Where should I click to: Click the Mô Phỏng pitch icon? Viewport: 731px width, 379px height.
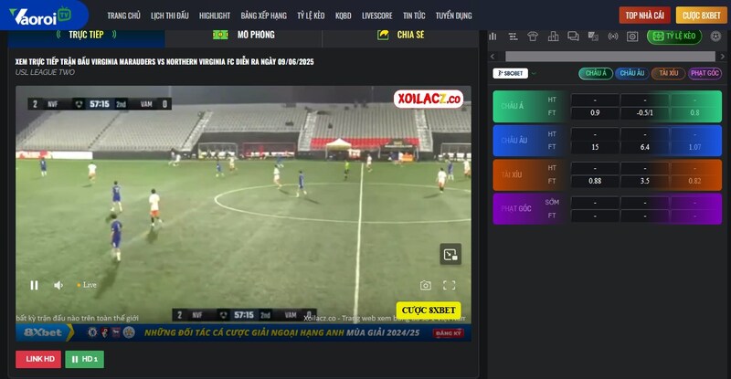click(x=220, y=35)
